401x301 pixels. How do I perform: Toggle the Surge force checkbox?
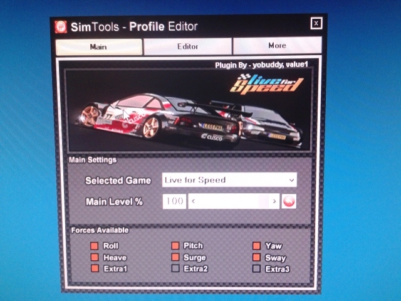click(175, 257)
